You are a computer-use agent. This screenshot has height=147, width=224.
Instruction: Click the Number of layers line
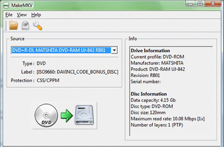pyautogui.click(x=157, y=125)
